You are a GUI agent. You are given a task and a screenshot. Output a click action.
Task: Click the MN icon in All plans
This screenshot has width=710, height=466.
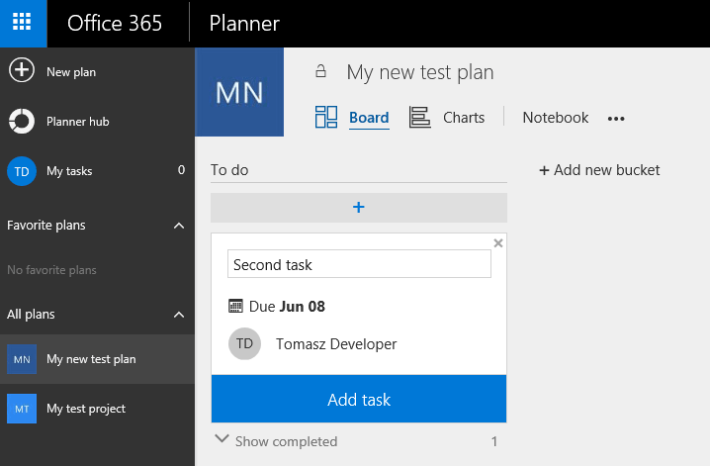[22, 359]
